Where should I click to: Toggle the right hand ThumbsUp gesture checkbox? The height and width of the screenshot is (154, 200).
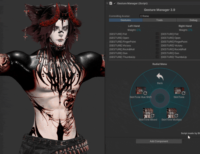click(x=157, y=57)
